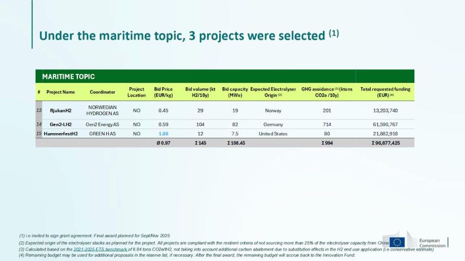Viewport: 465px width, 261px height.
Task: Click the GHG avoidance column header
Action: click(327, 92)
